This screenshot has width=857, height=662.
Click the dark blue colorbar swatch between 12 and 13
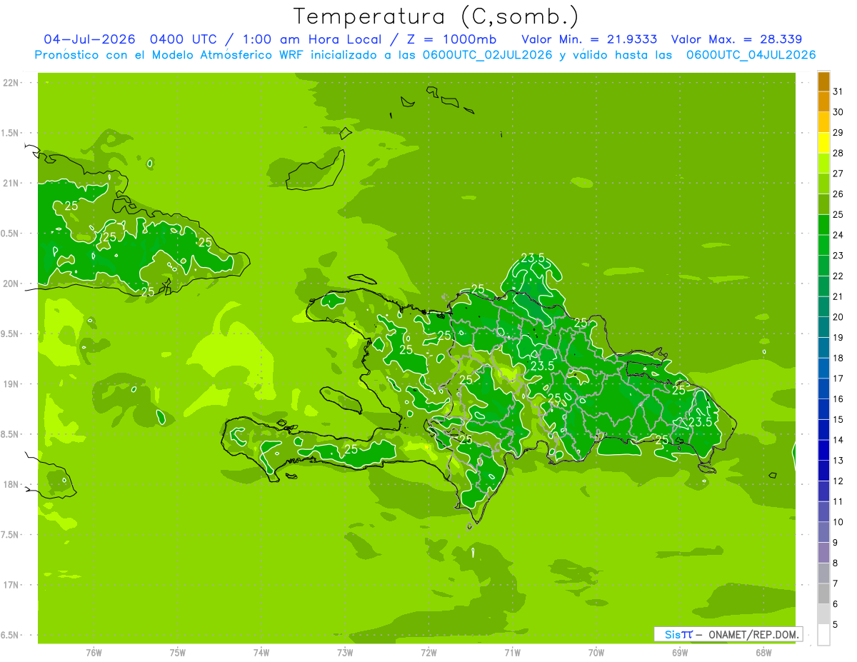pyautogui.click(x=823, y=471)
